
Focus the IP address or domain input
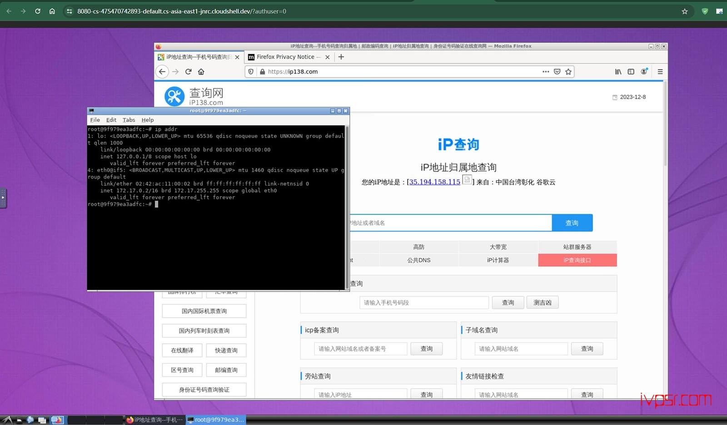(x=451, y=223)
